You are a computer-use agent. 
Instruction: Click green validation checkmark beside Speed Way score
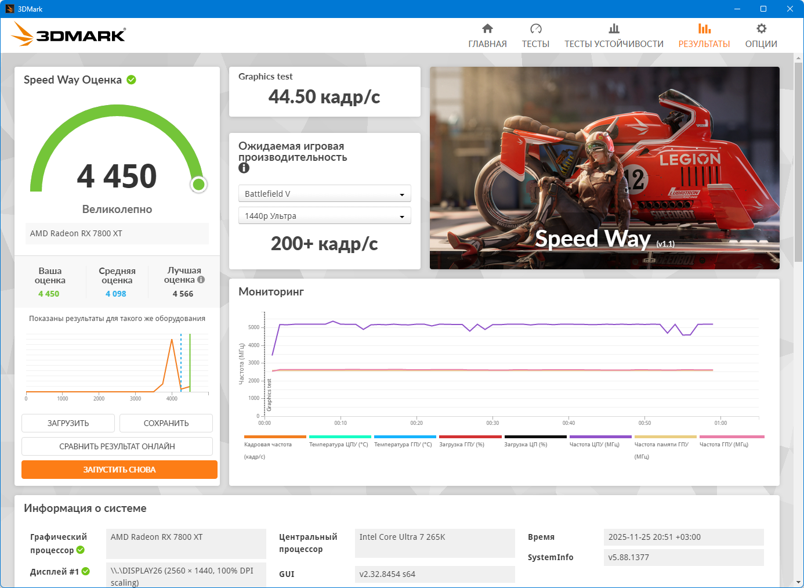coord(132,80)
